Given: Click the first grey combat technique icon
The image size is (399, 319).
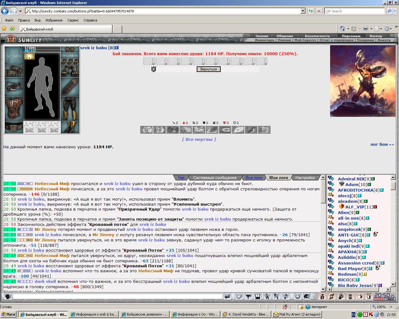Looking at the screenshot, I should (x=147, y=130).
